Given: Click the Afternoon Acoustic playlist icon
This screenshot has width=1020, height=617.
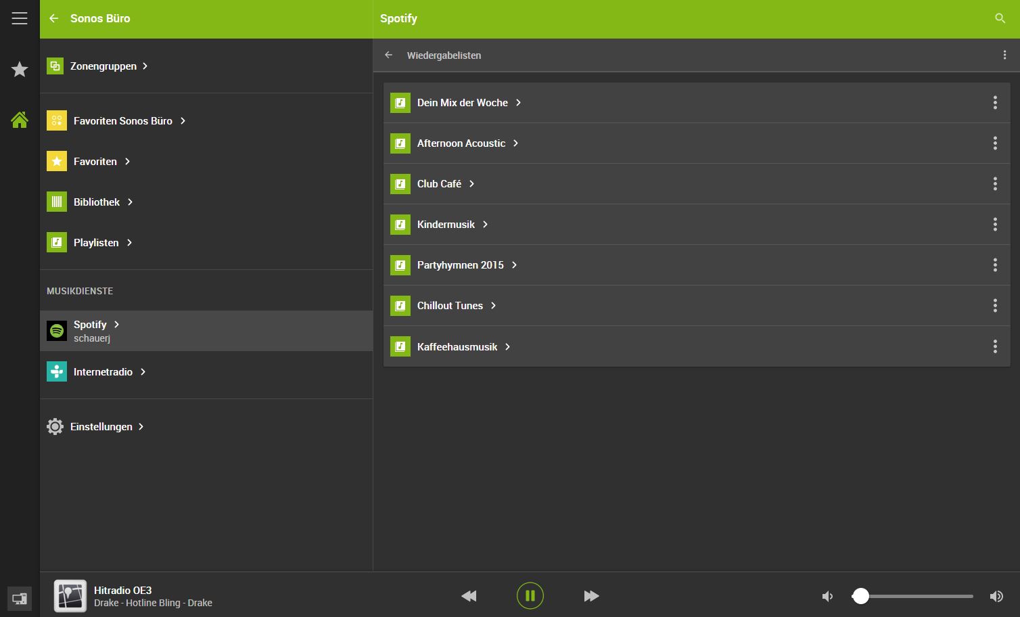Looking at the screenshot, I should [400, 143].
